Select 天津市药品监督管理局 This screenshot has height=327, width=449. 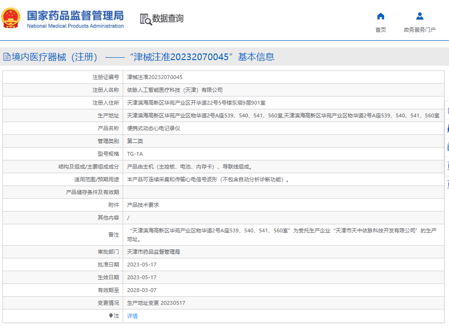pyautogui.click(x=153, y=252)
